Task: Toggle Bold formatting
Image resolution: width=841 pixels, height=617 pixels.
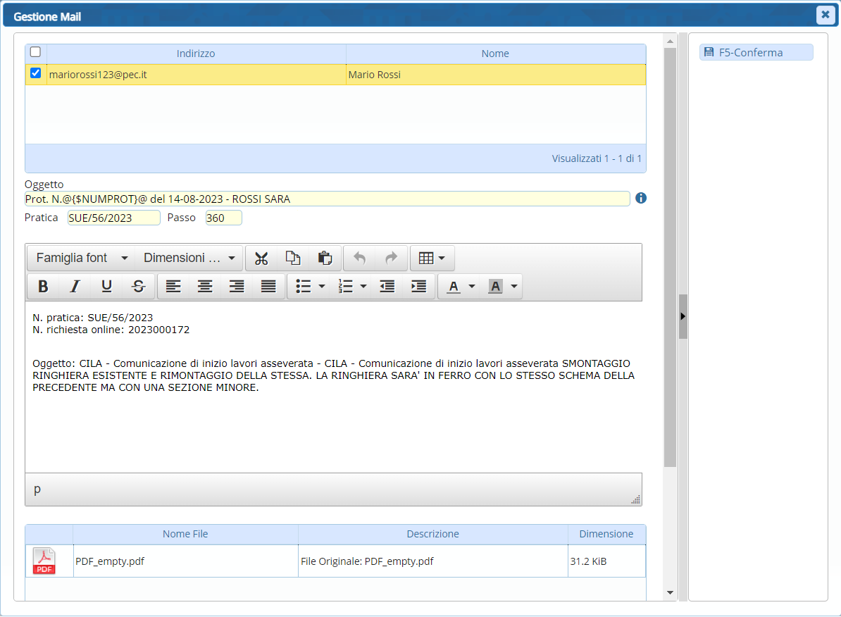Action: pyautogui.click(x=43, y=287)
